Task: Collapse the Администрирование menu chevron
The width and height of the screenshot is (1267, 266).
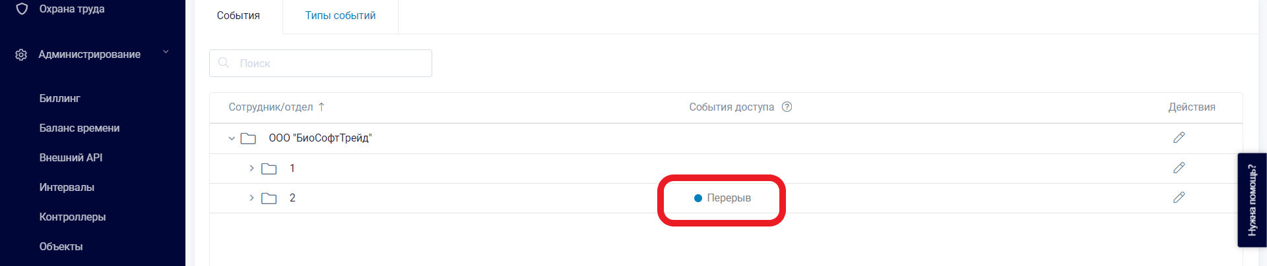Action: [166, 52]
